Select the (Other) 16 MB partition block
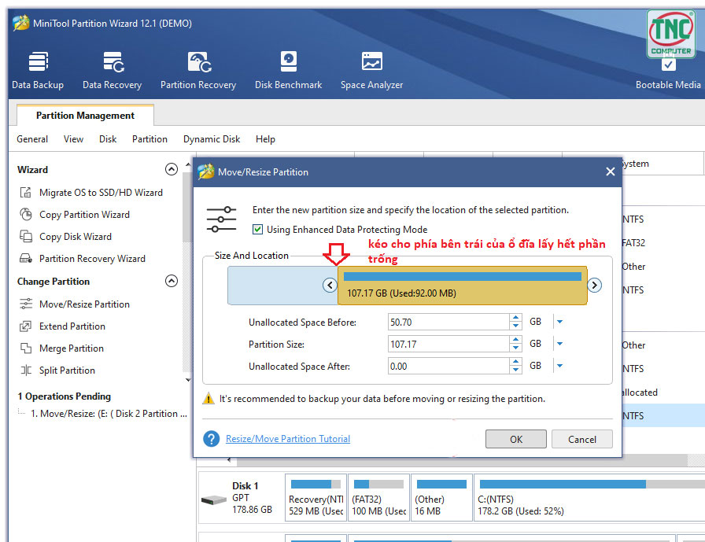Image resolution: width=705 pixels, height=542 pixels. coord(441,497)
